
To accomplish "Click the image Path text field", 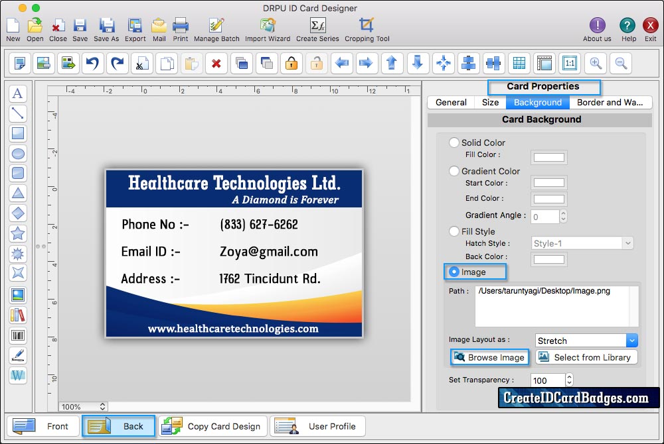I will tap(557, 306).
